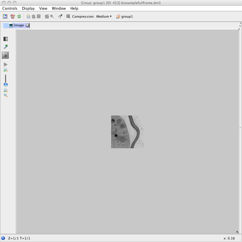Click the top-right pane collapse arrows
Image resolution: width=242 pixels, height=242 pixels.
[x=240, y=25]
